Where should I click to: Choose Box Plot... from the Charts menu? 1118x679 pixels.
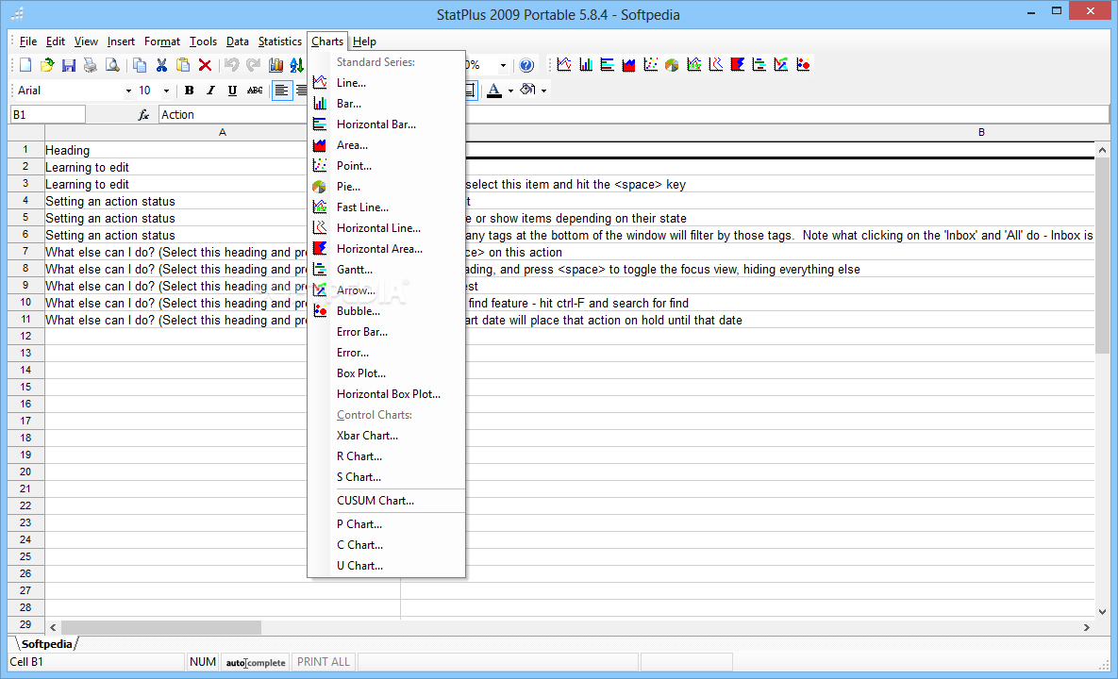point(387,373)
